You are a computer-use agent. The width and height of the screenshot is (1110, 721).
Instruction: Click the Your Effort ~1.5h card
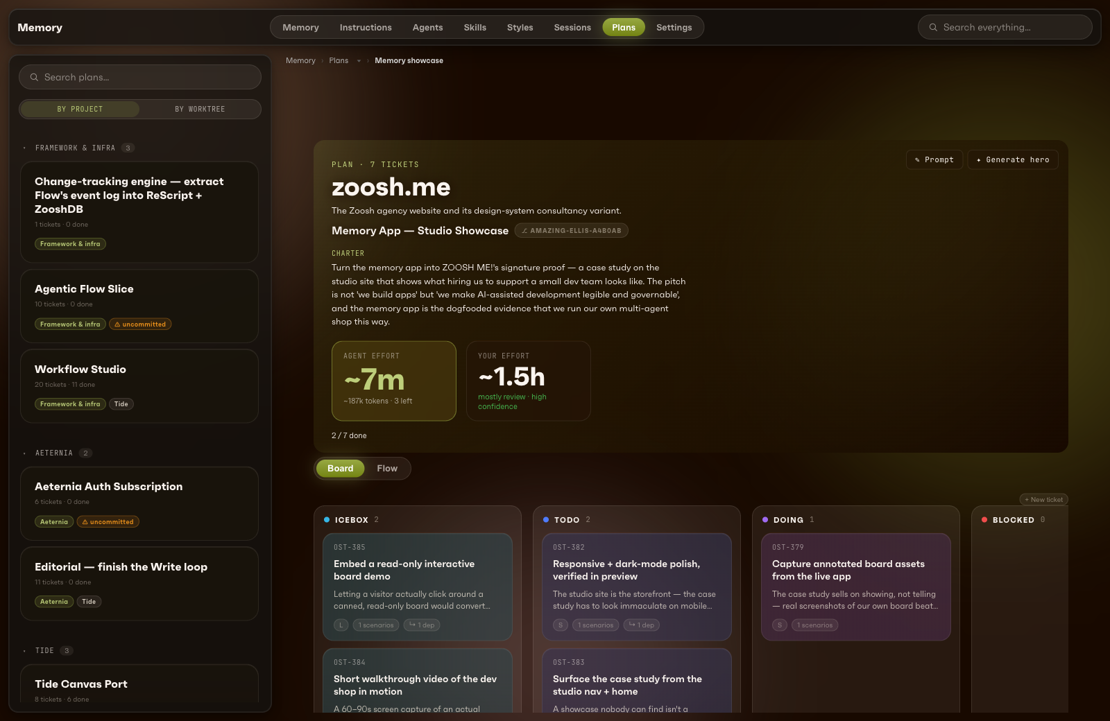529,381
